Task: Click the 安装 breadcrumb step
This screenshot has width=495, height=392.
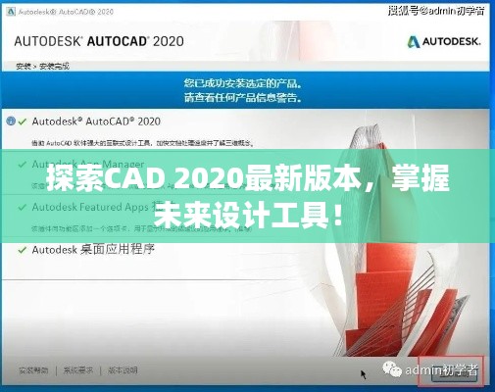Action: tap(24, 67)
